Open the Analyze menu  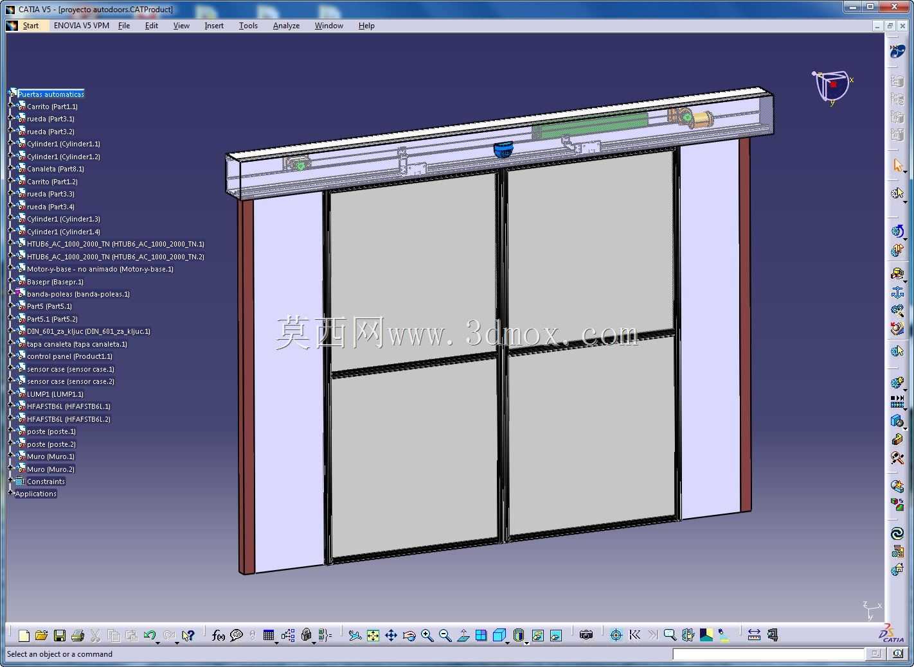[286, 26]
